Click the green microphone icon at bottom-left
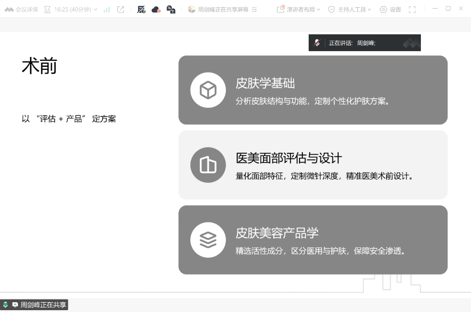 pos(6,305)
